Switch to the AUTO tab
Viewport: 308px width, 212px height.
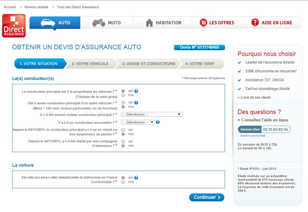pos(55,23)
